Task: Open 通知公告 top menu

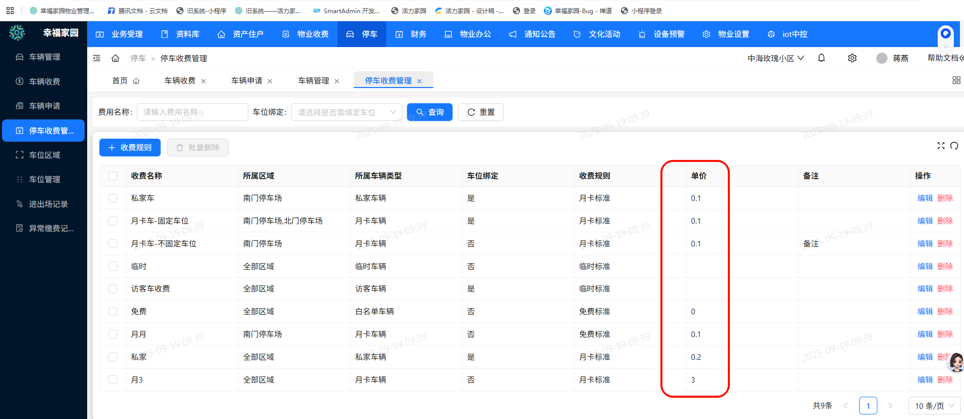Action: click(532, 34)
